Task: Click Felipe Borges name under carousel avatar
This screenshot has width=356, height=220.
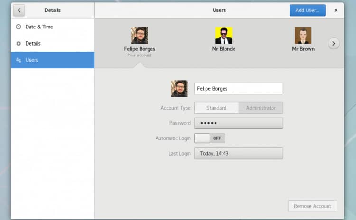Action: 140,49
